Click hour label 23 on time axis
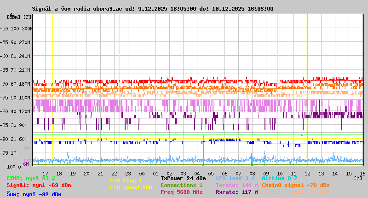Image resolution: width=368 pixels, height=198 pixels. click(128, 174)
